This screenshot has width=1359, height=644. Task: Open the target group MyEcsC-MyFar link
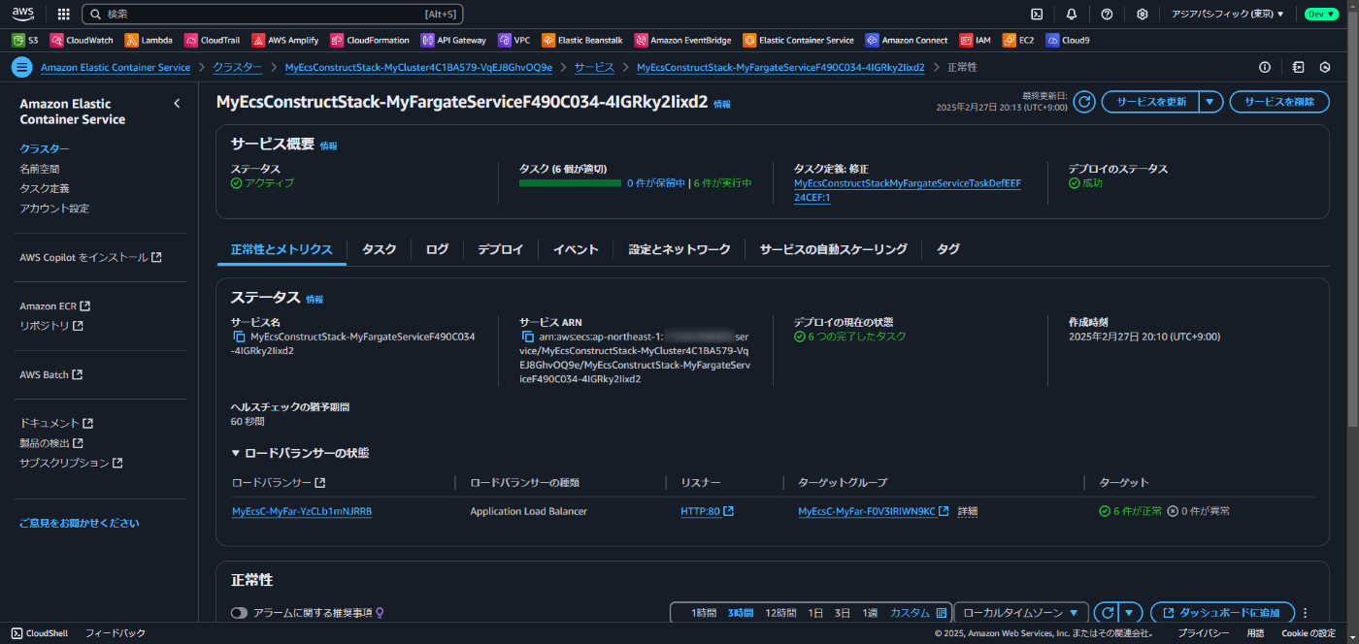pyautogui.click(x=873, y=511)
